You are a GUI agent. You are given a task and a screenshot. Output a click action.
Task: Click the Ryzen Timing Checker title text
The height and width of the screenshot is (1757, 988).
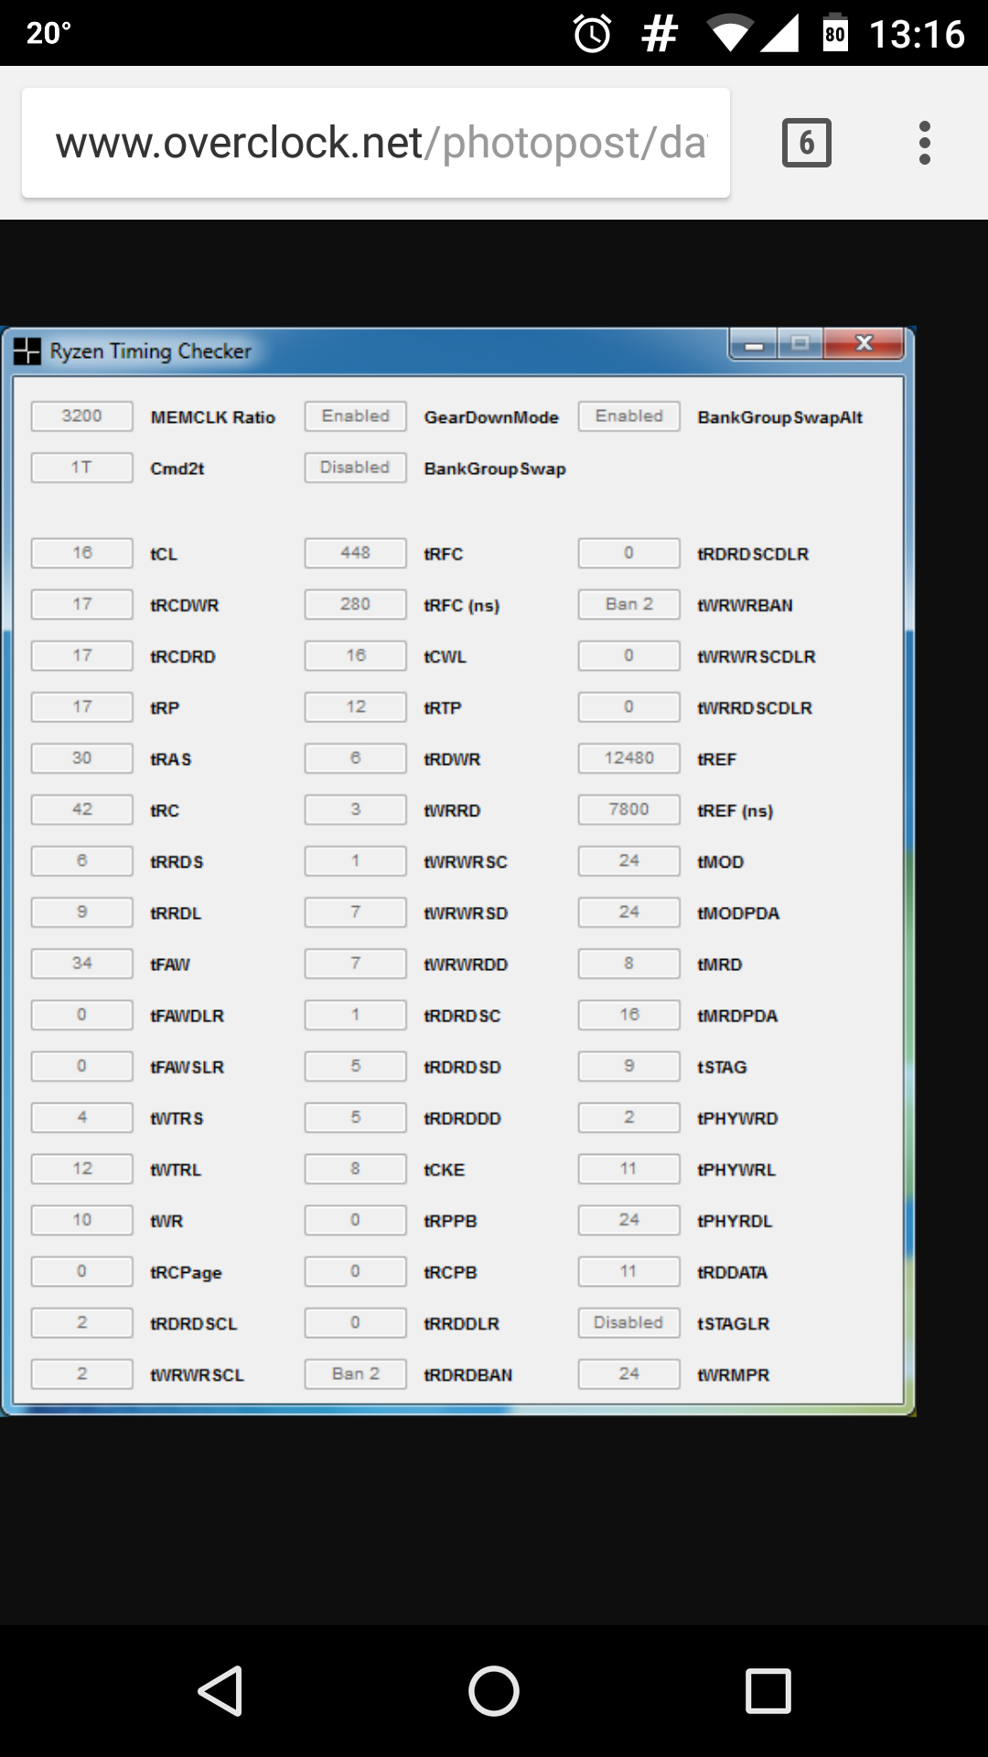(151, 351)
